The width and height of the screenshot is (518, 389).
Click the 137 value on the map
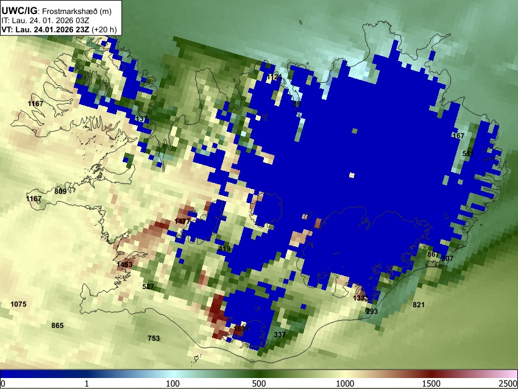[141, 119]
